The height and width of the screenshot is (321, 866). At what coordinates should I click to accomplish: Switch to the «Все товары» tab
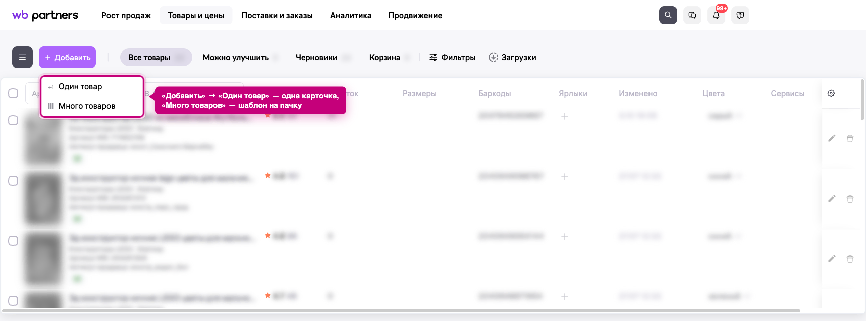click(156, 57)
